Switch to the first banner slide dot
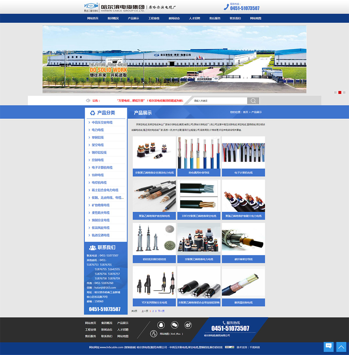 335,93
